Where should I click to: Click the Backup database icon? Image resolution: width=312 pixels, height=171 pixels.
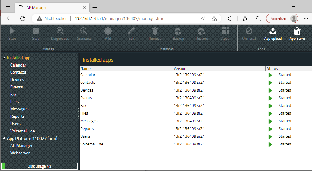[x=178, y=31]
